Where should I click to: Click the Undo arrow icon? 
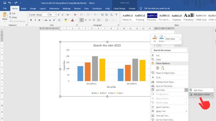coord(10,3)
